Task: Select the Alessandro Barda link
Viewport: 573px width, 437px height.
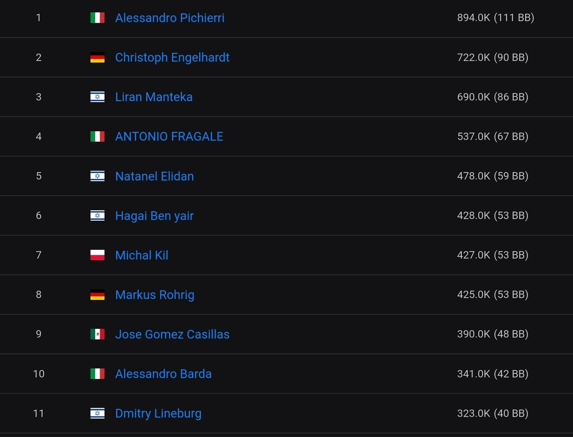Action: (163, 374)
